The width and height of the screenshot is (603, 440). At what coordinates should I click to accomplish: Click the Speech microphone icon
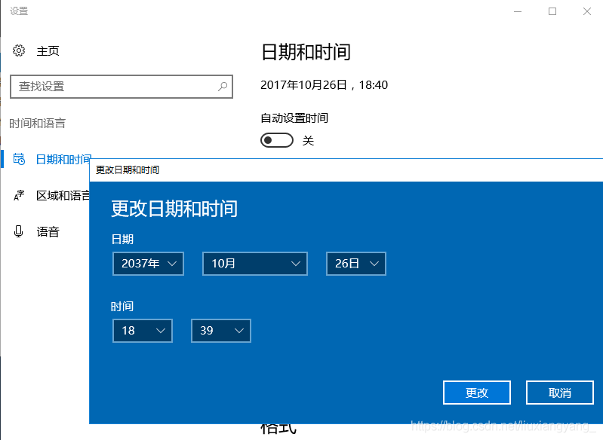pos(19,231)
